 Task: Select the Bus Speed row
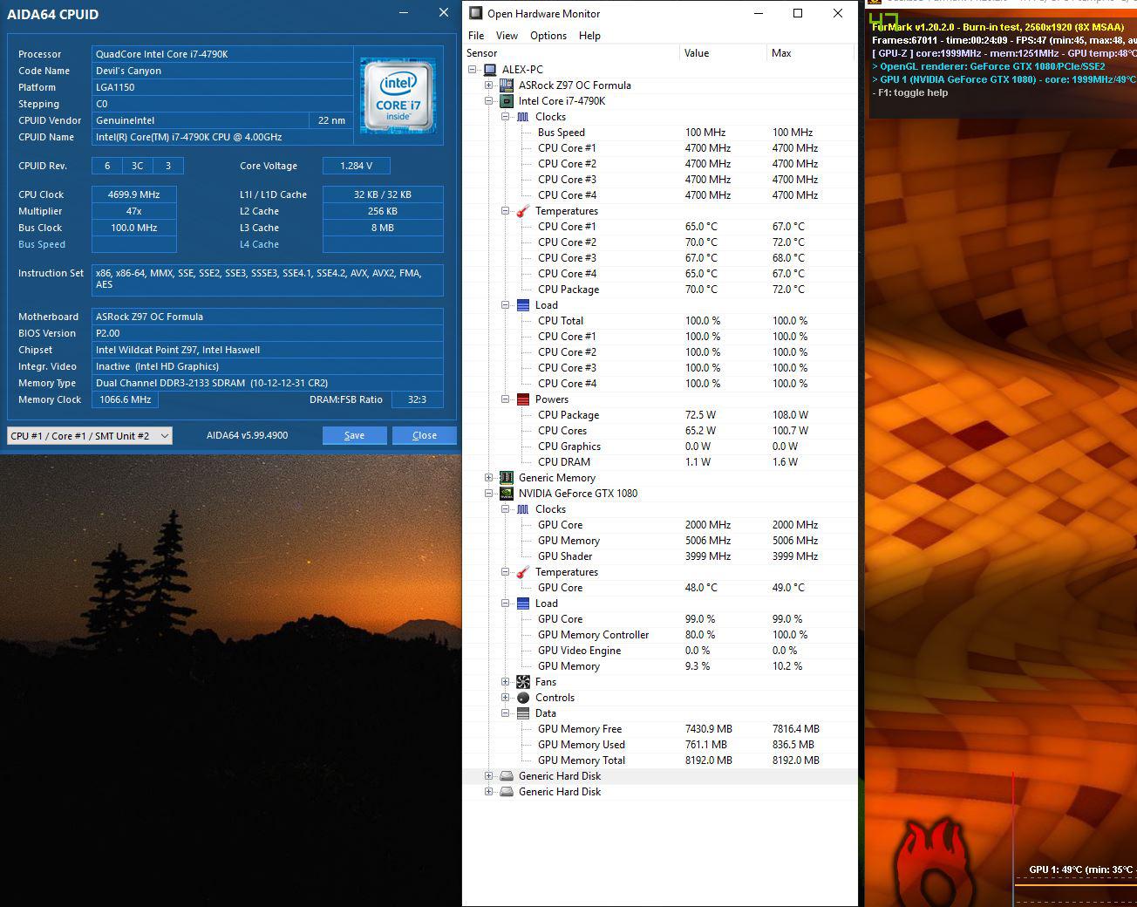[660, 133]
